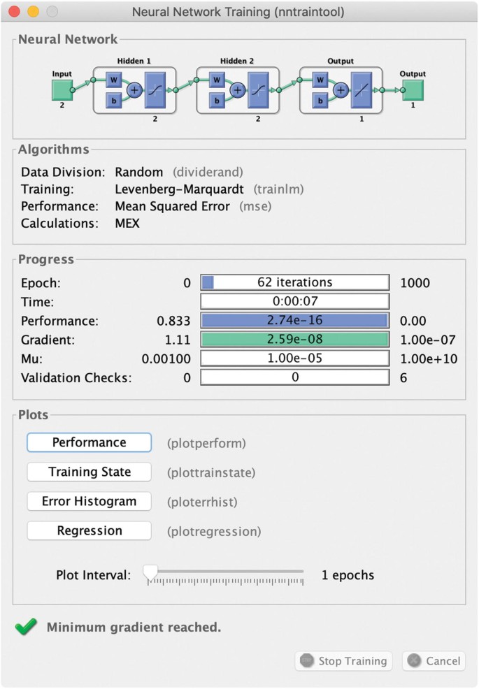Click the green Input block in network diagram
The height and width of the screenshot is (689, 479).
pyautogui.click(x=62, y=89)
